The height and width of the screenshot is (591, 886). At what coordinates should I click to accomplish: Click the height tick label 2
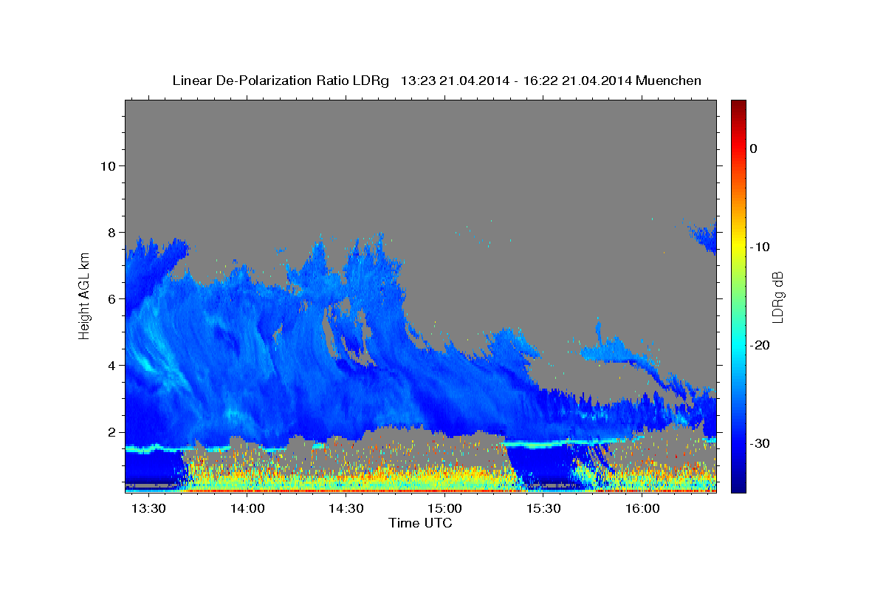[112, 432]
